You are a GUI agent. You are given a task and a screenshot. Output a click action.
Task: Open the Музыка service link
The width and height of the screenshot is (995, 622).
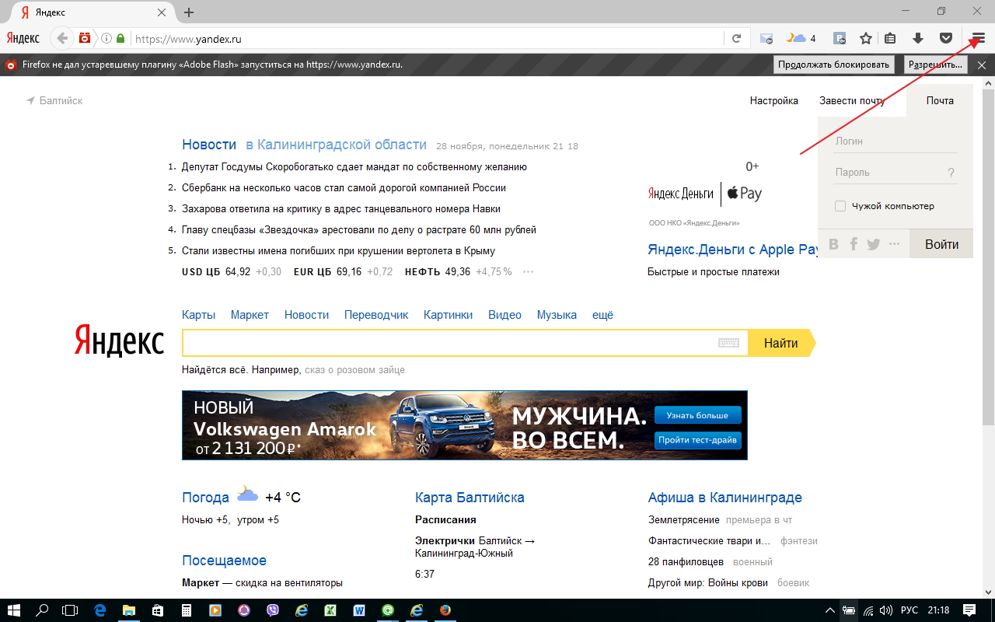[x=557, y=315]
